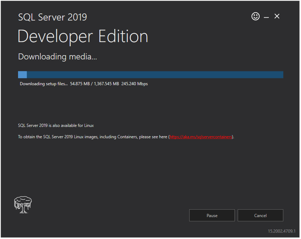Click the tree logo icon
Viewport: 301px width, 239px height.
pos(23,204)
